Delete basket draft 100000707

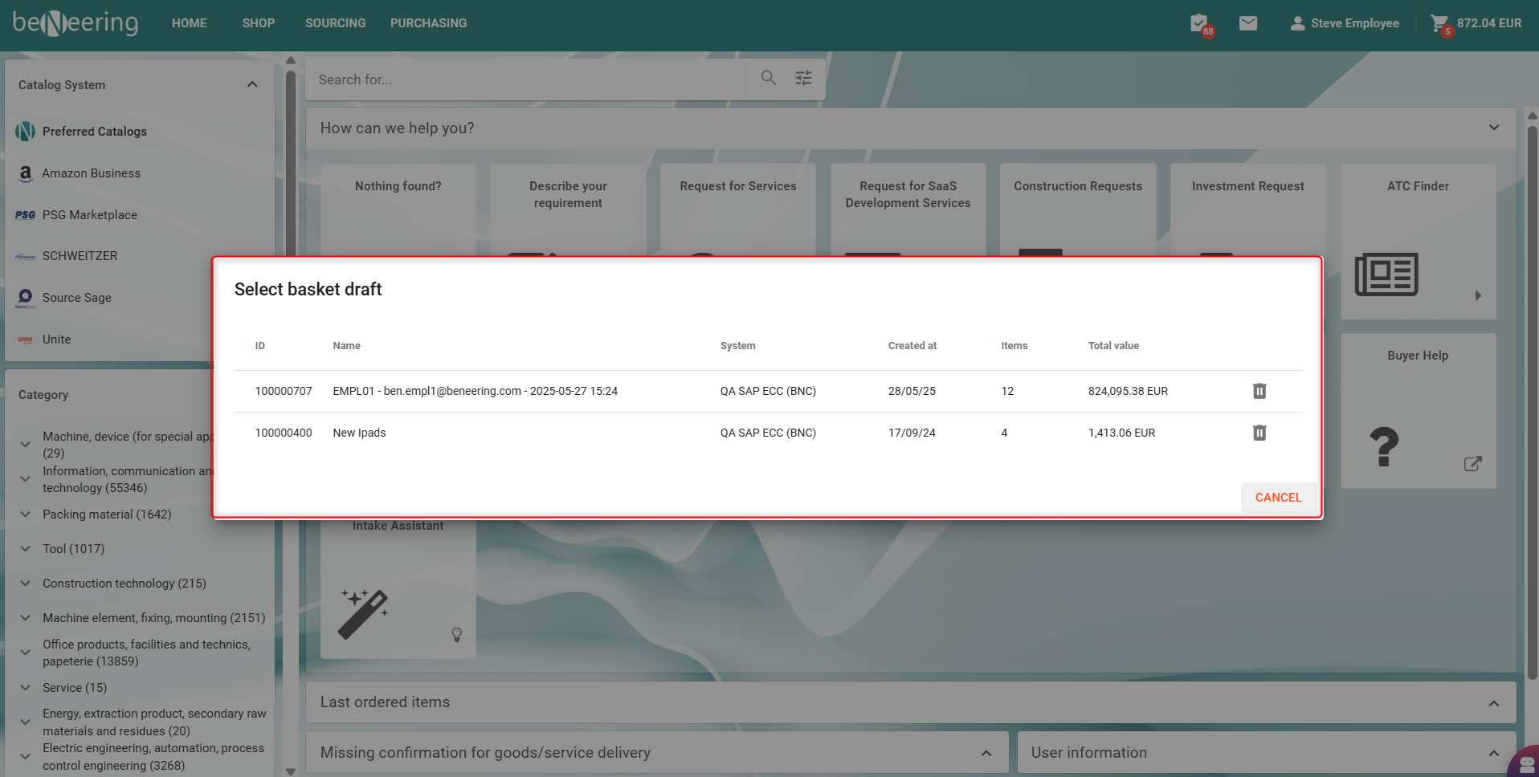coord(1259,391)
